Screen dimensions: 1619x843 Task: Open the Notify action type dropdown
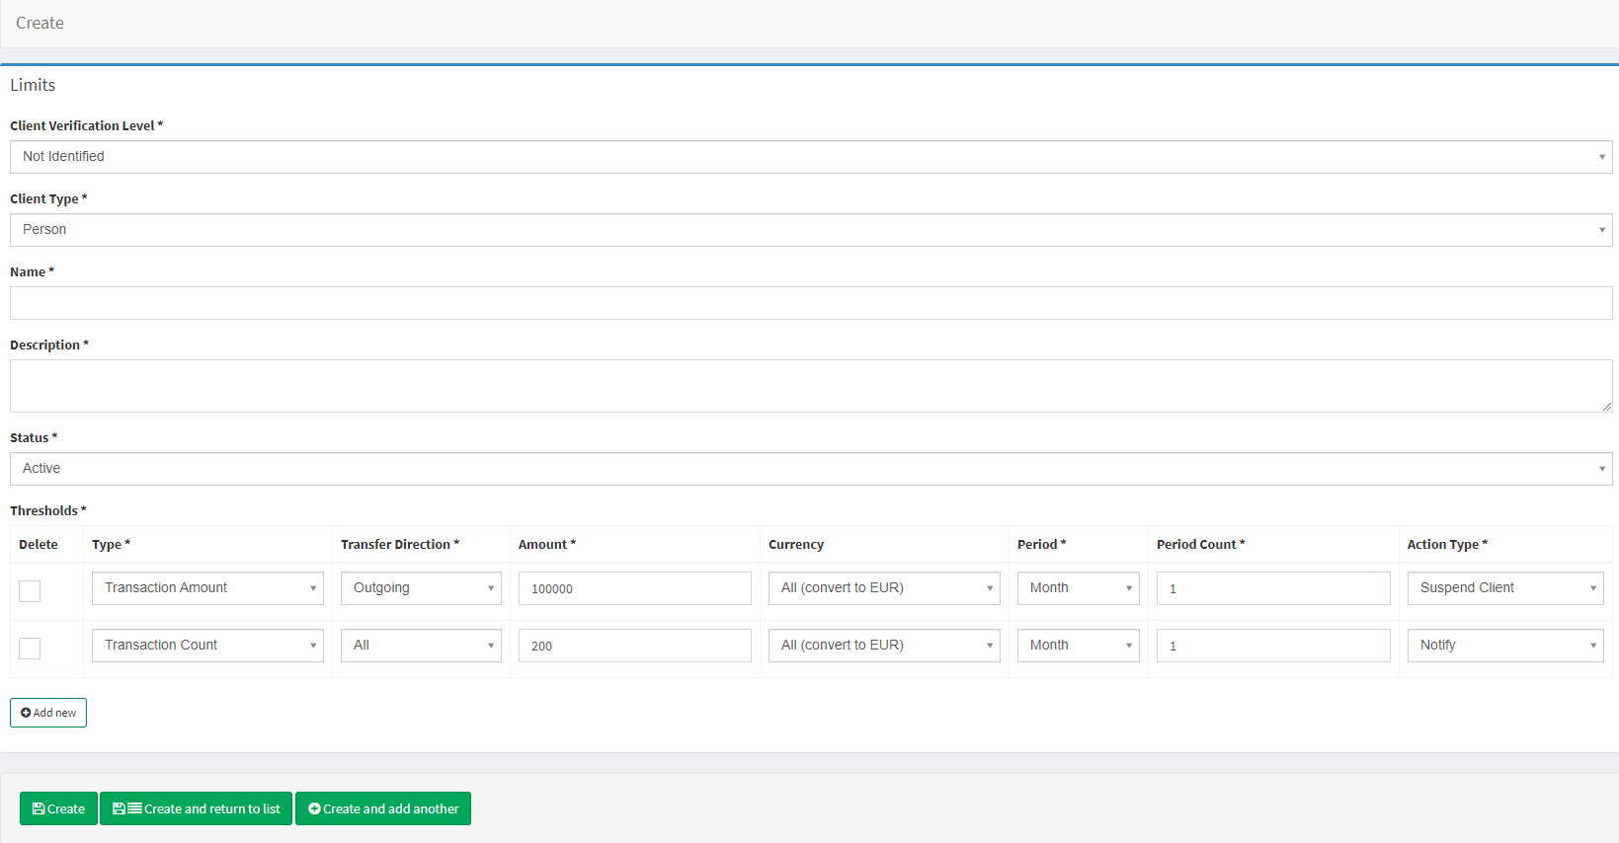[1504, 646]
